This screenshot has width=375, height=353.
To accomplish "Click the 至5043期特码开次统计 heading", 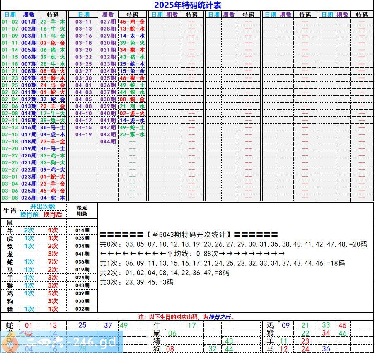I will point(189,235).
